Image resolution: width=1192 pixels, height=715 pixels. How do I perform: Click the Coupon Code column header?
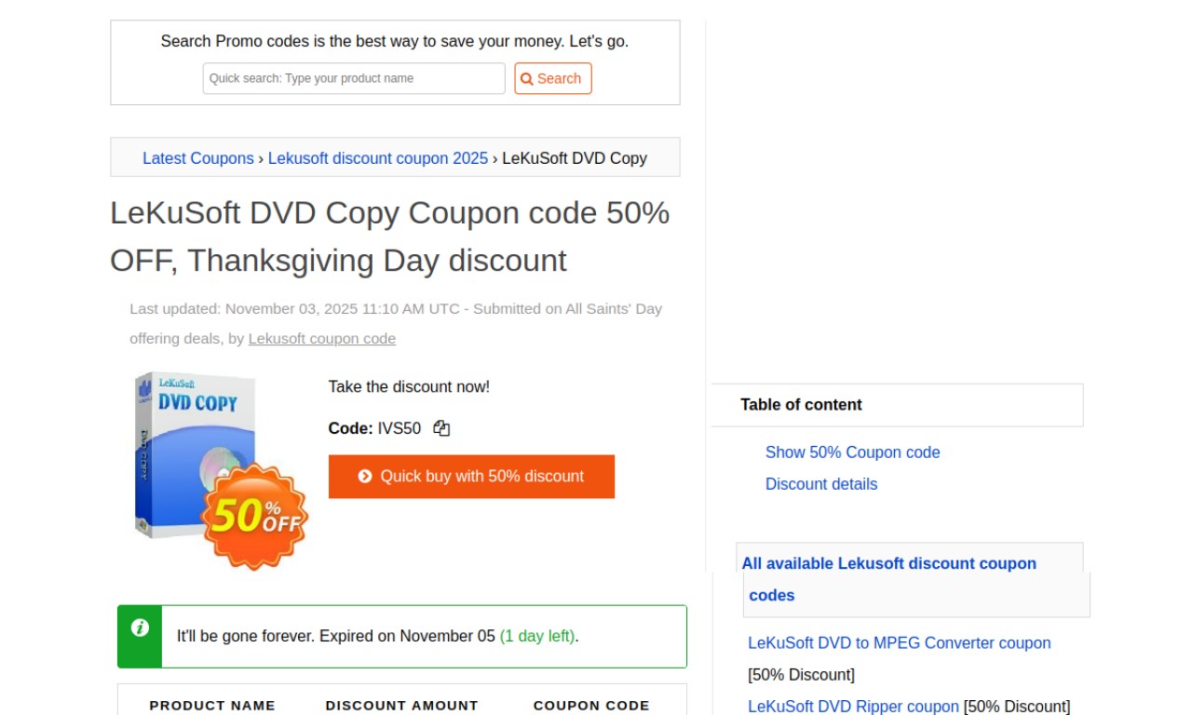(x=590, y=705)
